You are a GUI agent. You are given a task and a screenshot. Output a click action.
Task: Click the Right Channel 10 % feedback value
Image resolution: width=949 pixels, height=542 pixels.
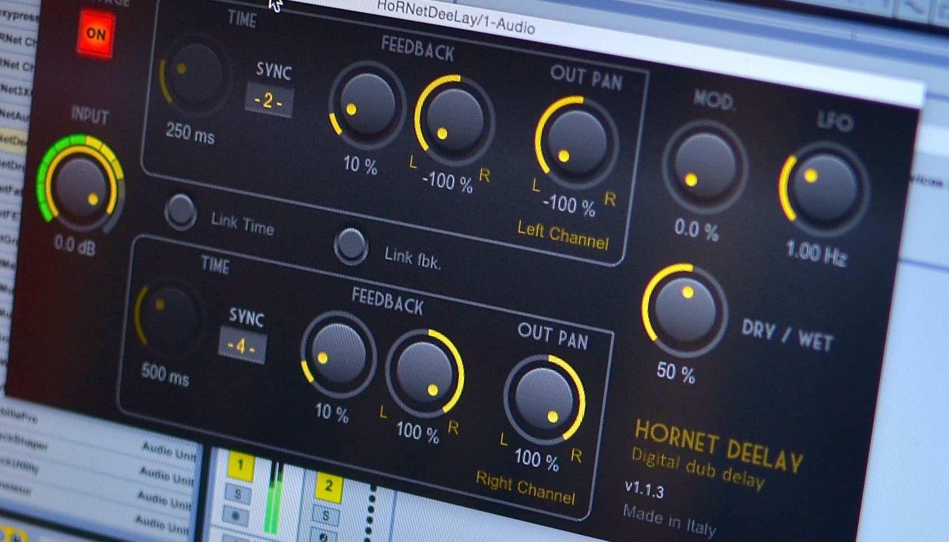(331, 413)
